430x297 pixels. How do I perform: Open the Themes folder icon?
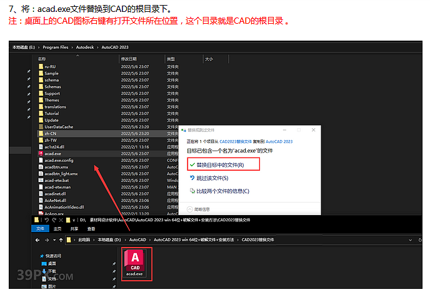click(x=41, y=100)
